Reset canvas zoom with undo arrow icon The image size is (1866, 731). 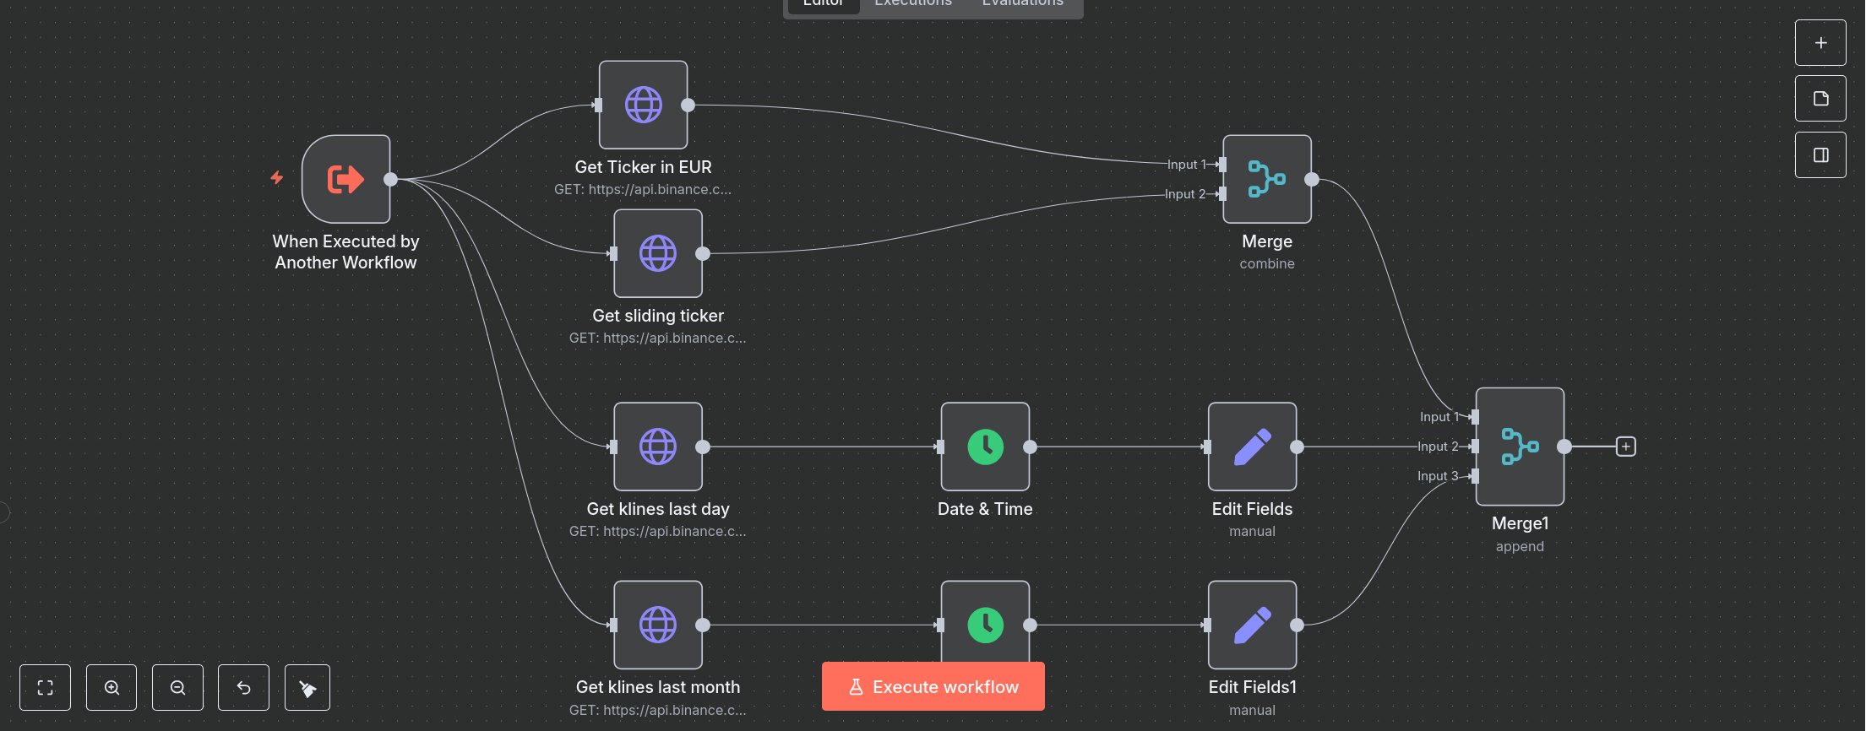[243, 687]
